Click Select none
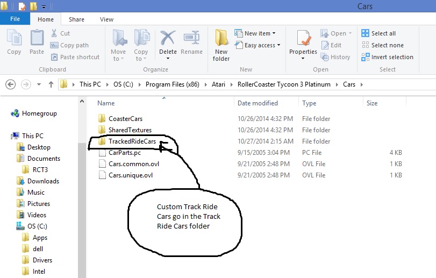This screenshot has width=436, height=278. (382, 45)
